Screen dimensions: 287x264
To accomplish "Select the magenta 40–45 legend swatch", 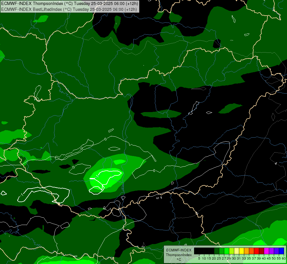I will point(266,251).
